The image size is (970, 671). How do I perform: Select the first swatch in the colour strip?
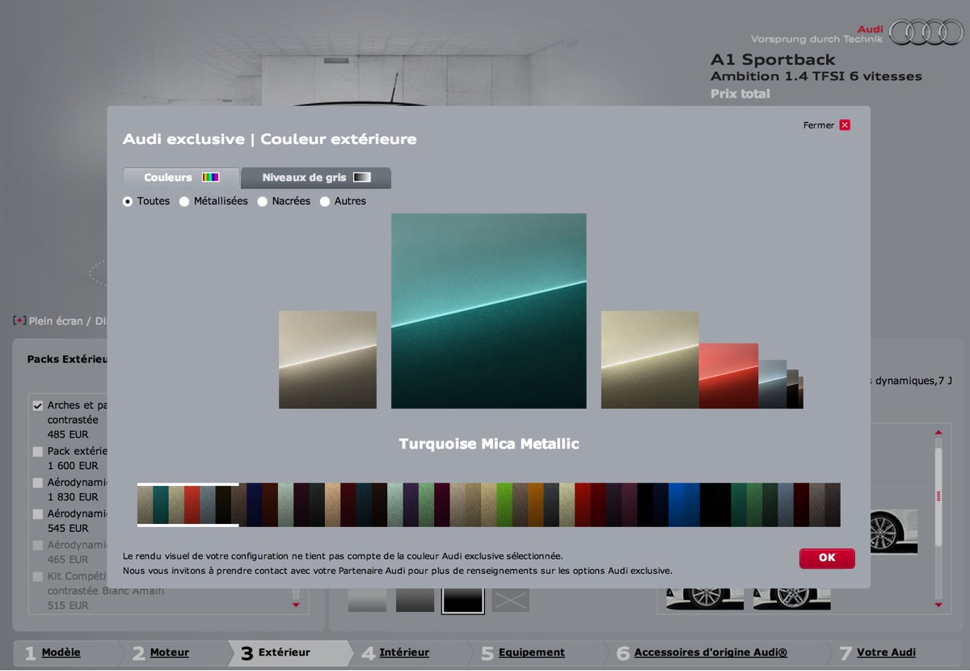[145, 505]
